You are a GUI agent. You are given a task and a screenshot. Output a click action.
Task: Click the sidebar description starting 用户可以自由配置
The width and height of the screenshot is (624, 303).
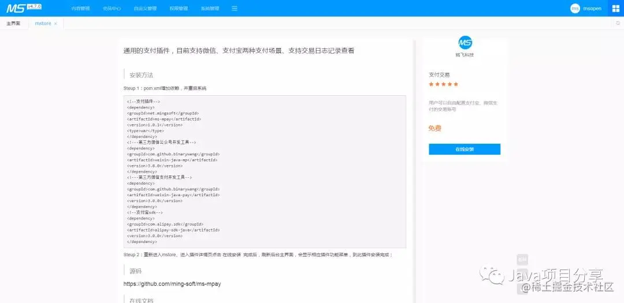(463, 106)
